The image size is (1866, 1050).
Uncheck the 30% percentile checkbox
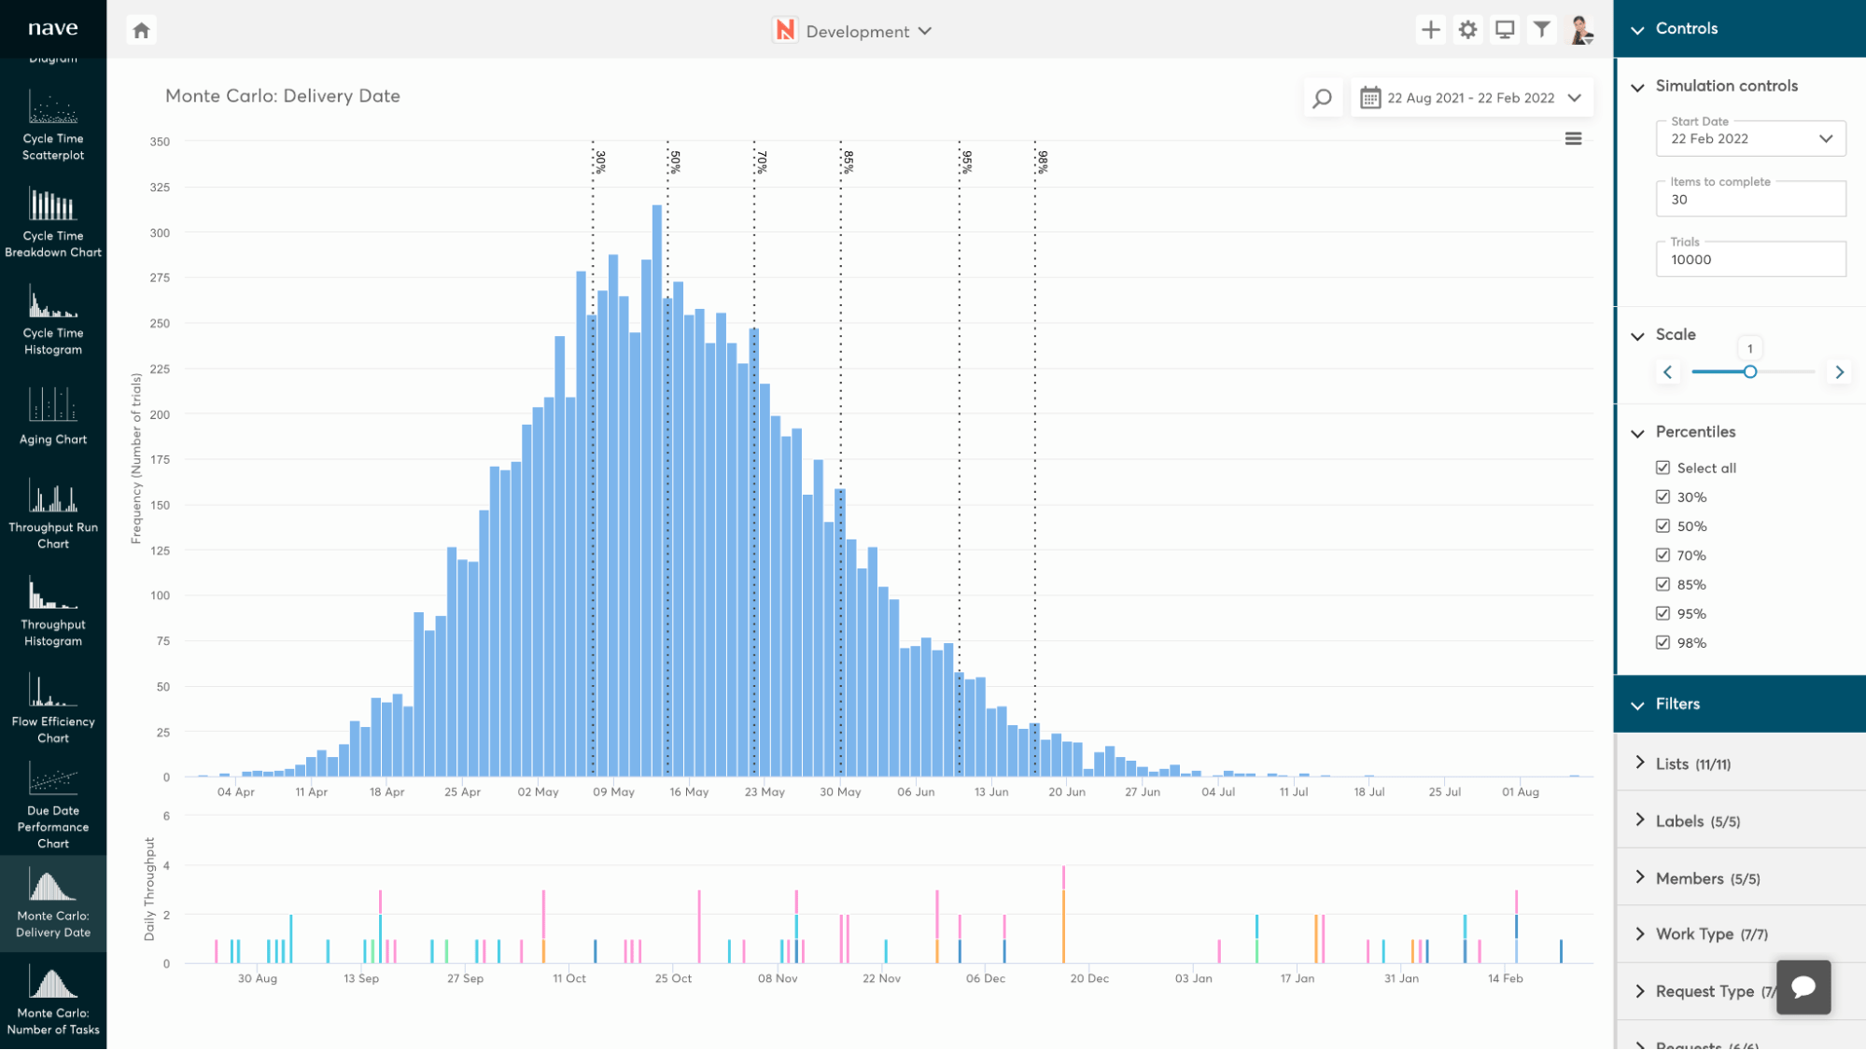point(1663,497)
